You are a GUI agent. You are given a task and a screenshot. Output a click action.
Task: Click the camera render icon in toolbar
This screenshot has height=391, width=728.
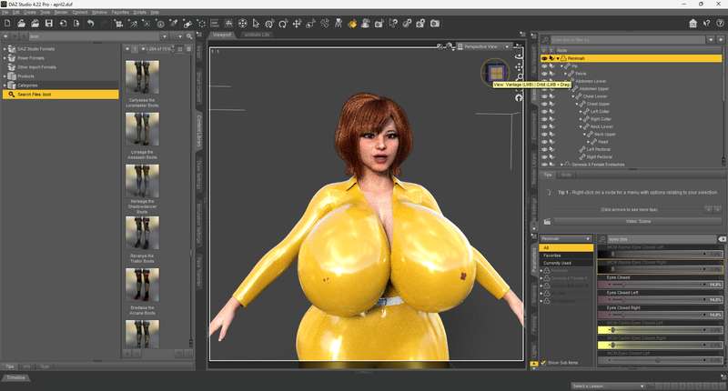tap(435, 24)
